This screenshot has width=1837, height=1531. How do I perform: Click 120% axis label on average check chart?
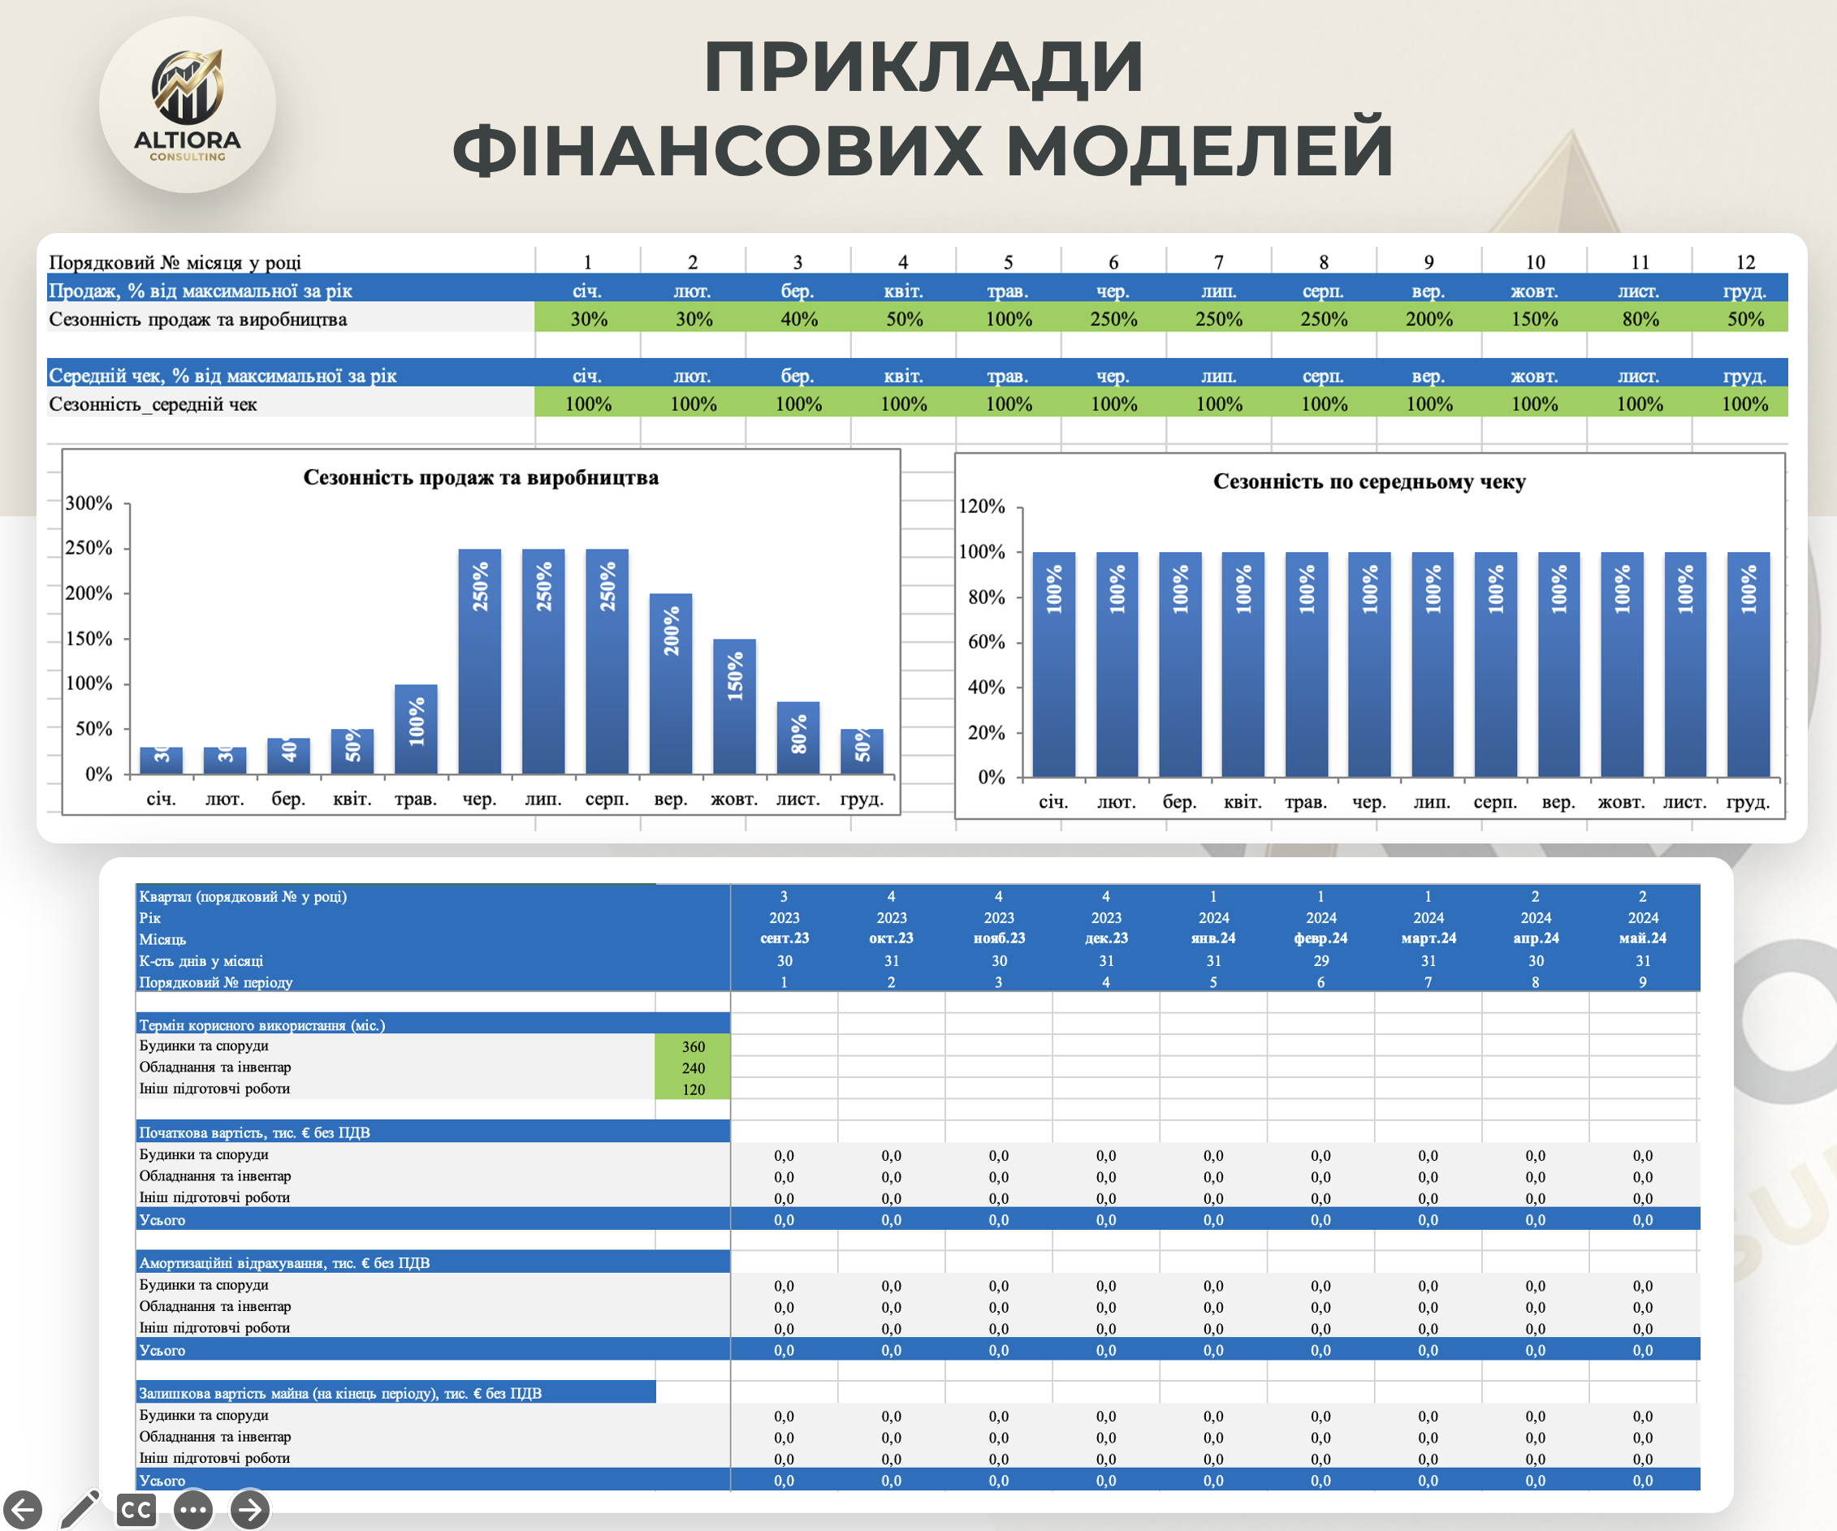pyautogui.click(x=983, y=507)
